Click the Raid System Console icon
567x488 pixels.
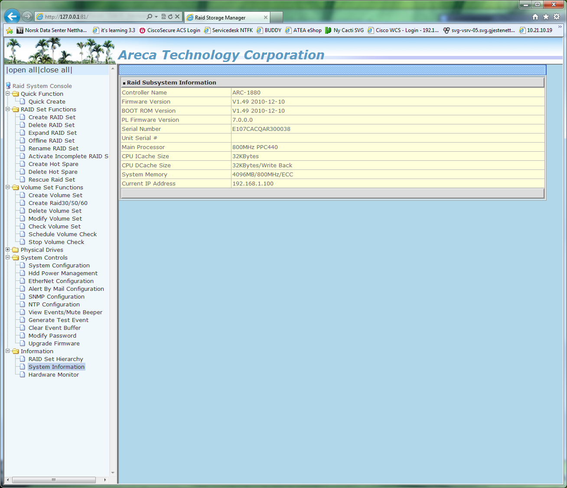(x=8, y=86)
